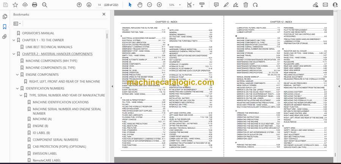Select OPERATOR'S MANUAL bookmark

(x=38, y=33)
